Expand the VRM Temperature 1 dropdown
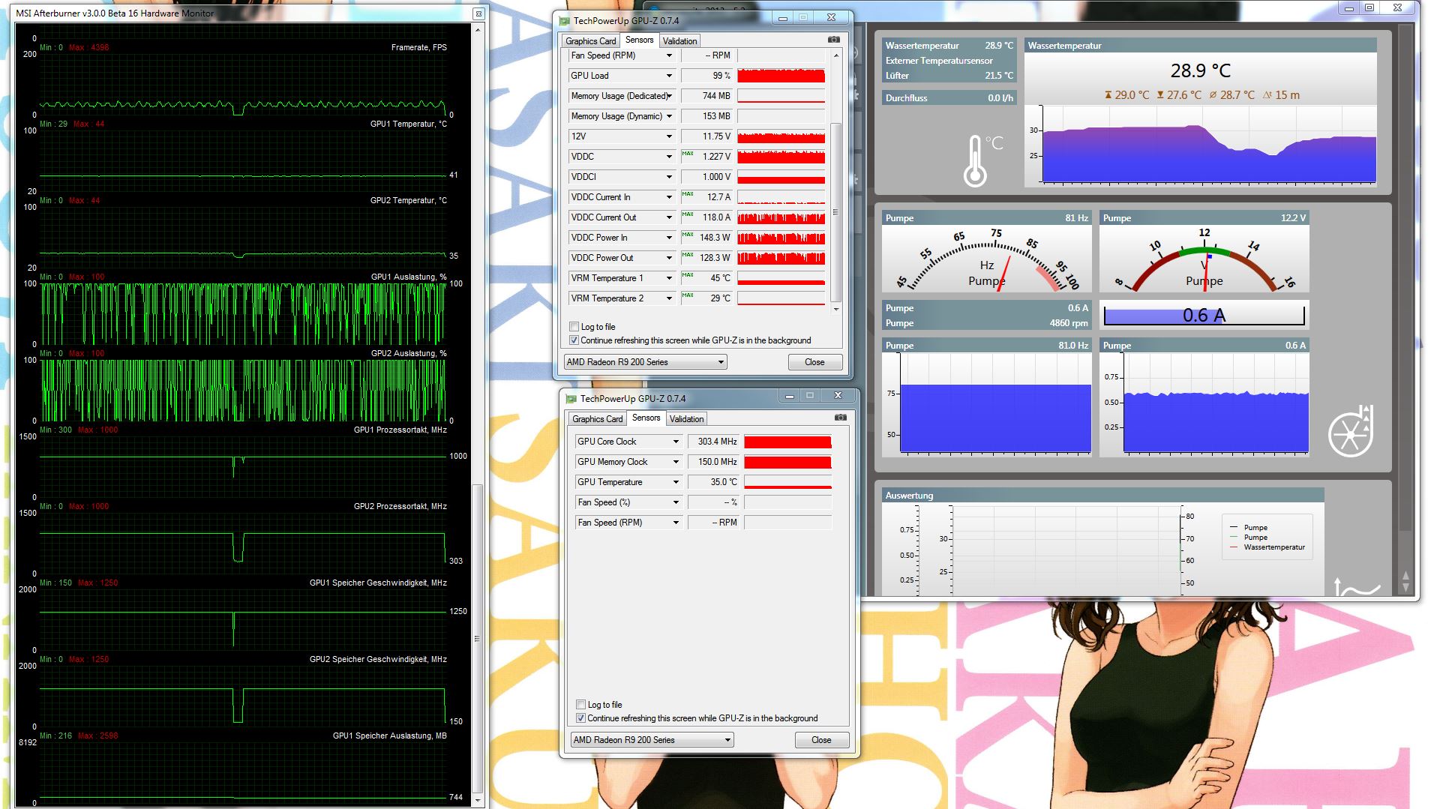The height and width of the screenshot is (809, 1434). point(669,278)
